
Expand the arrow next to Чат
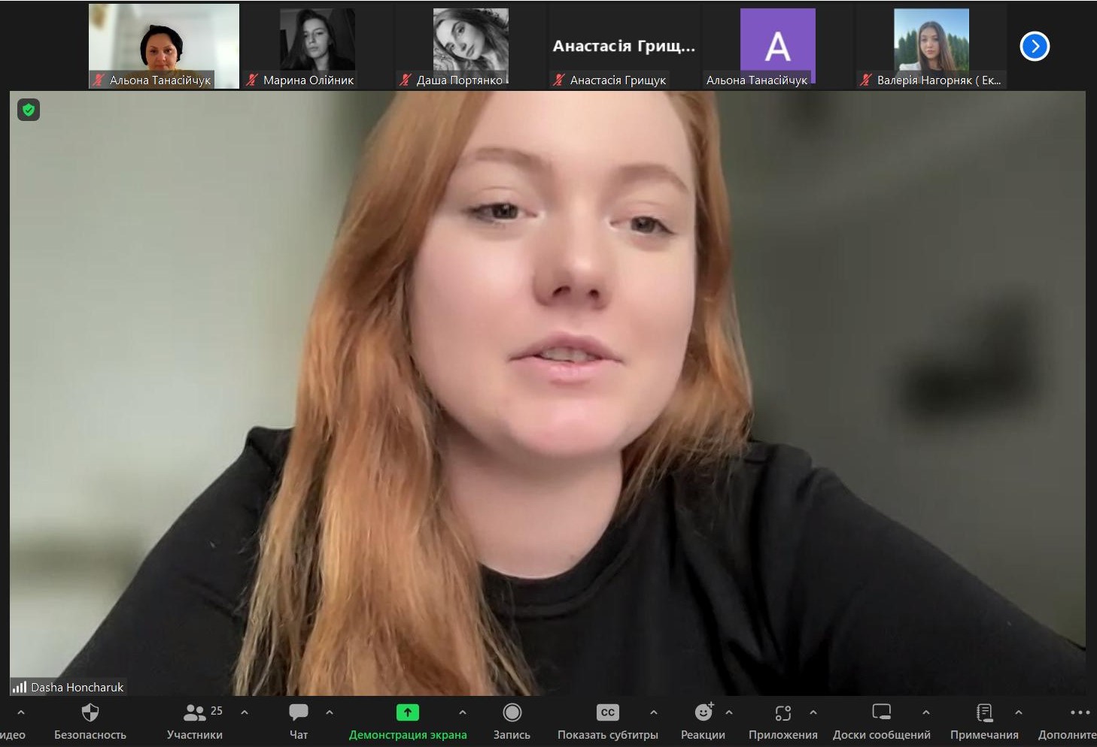pyautogui.click(x=330, y=712)
